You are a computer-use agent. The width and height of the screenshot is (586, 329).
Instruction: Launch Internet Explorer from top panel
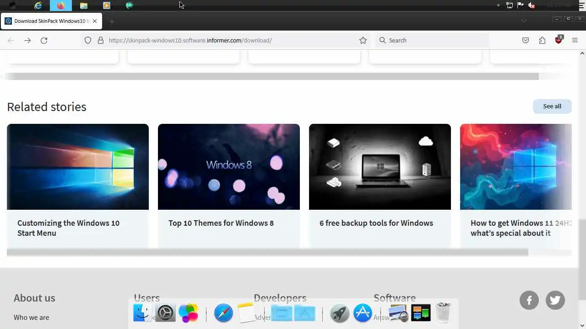click(38, 5)
